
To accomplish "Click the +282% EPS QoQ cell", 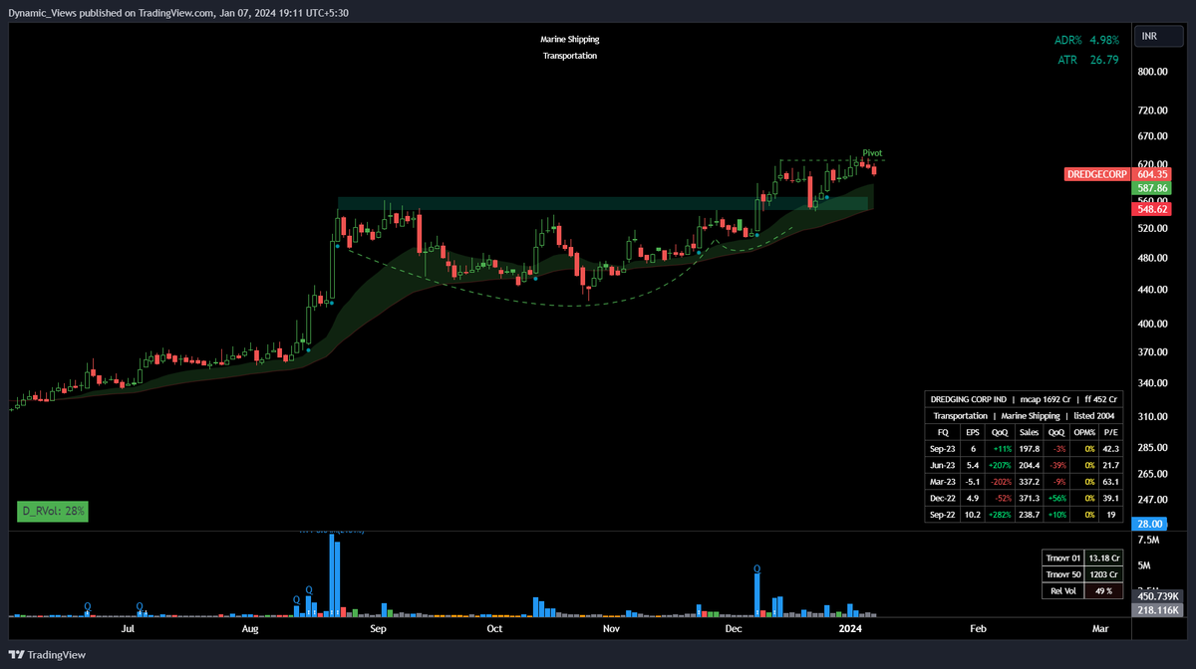I will (x=1000, y=517).
